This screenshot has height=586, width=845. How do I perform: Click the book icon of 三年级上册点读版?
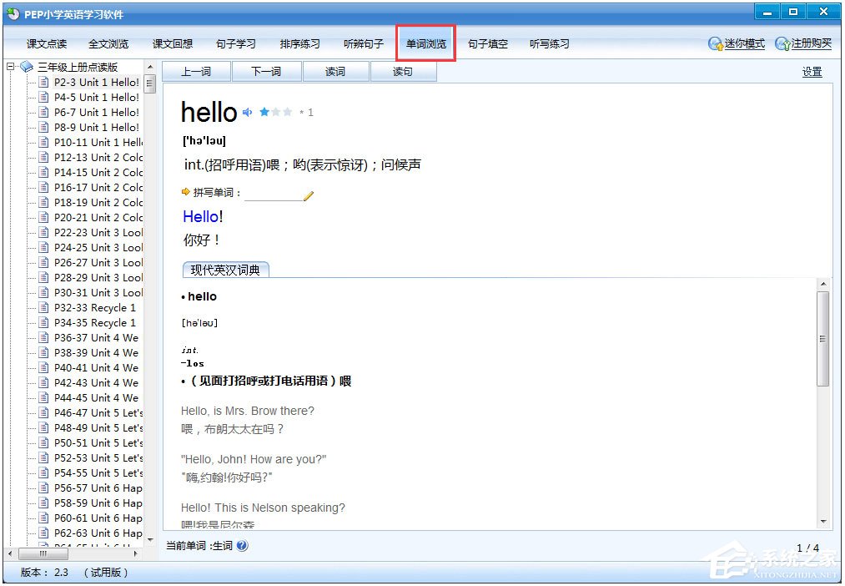pyautogui.click(x=27, y=66)
